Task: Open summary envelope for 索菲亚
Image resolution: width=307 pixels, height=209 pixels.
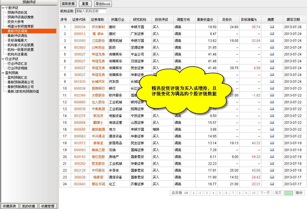Action: [x=272, y=143]
